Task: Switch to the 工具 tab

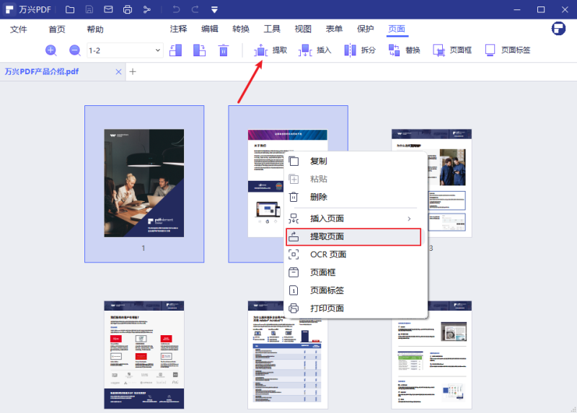Action: coord(272,29)
